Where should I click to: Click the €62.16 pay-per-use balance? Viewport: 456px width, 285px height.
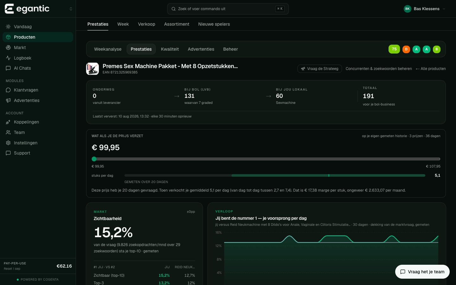[64, 266]
